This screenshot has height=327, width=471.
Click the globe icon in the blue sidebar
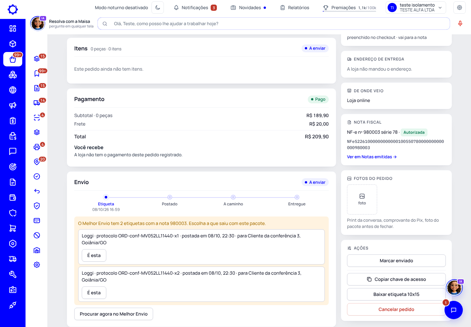click(x=13, y=90)
